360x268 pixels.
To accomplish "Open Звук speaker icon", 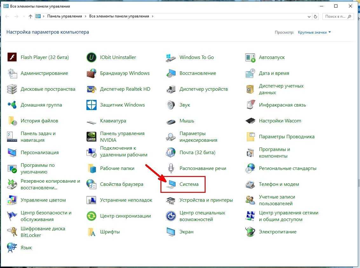I will [171, 105].
